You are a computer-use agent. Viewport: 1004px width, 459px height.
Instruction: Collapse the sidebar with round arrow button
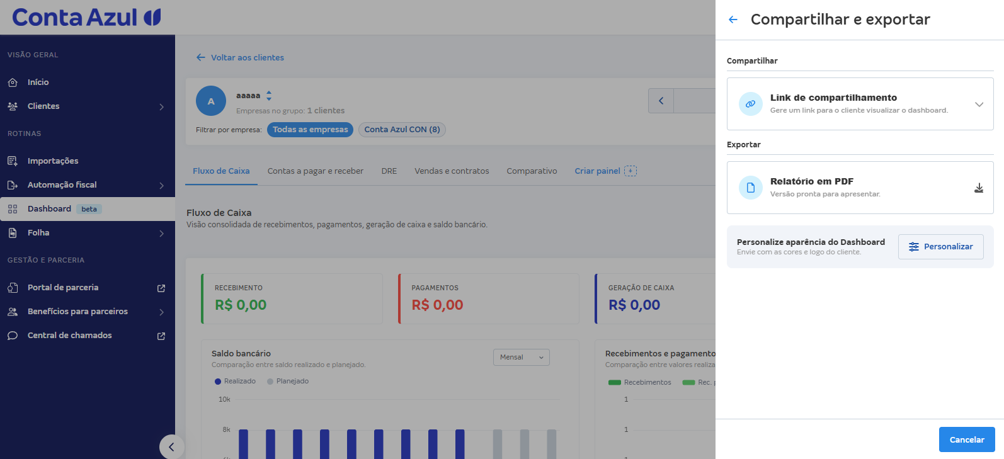click(171, 447)
